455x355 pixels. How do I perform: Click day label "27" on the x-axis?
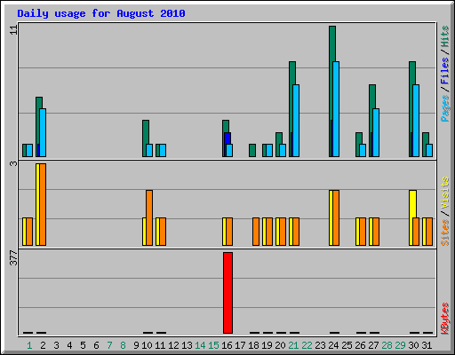(373, 345)
